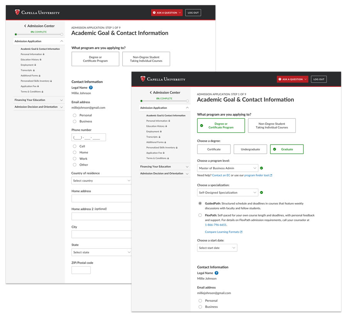The height and width of the screenshot is (318, 347).
Task: Click lock icon beside Education History in back window
Action: pyautogui.click(x=40, y=60)
